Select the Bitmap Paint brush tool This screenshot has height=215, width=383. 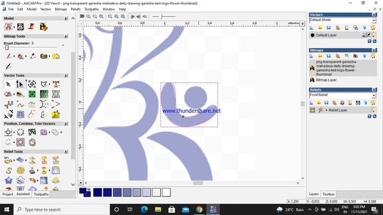9,56
